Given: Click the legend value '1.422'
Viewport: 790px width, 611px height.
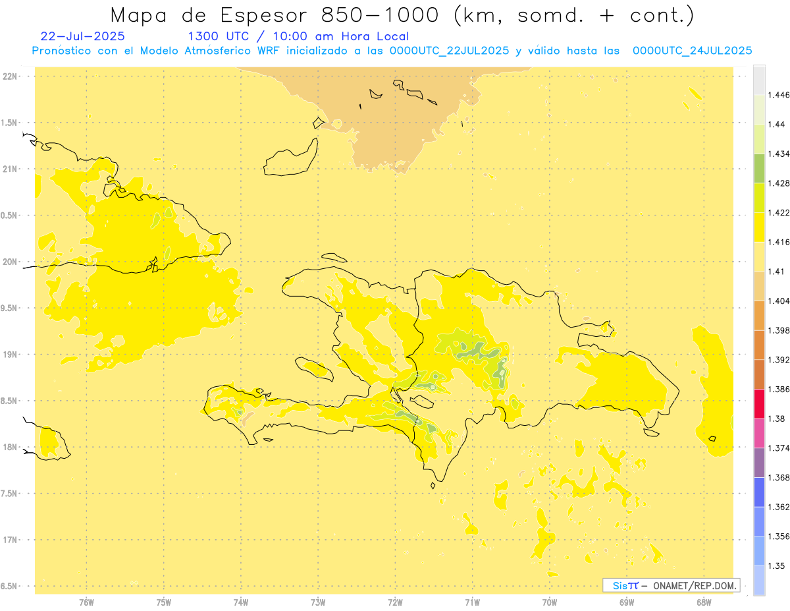Looking at the screenshot, I should (x=779, y=212).
